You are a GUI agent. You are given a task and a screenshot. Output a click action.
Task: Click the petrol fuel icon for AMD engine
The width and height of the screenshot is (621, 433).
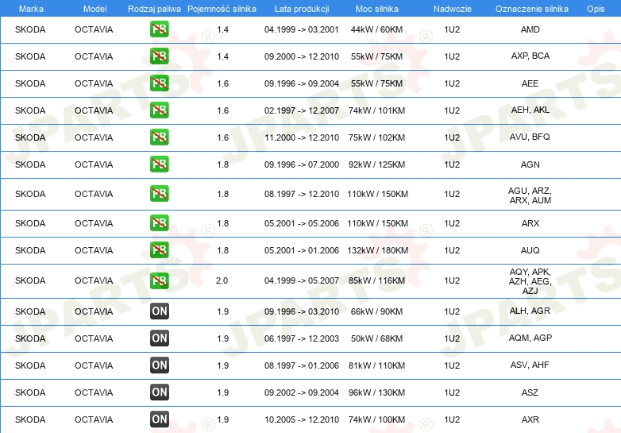tap(159, 29)
